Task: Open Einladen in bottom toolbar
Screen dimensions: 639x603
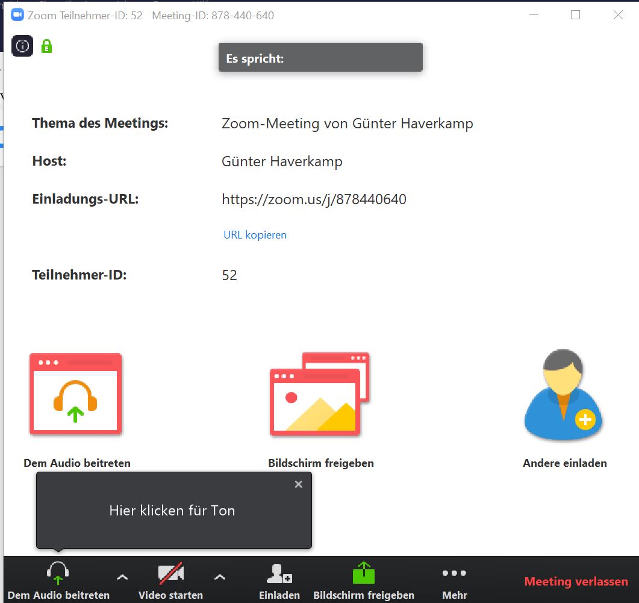Action: coord(279,581)
